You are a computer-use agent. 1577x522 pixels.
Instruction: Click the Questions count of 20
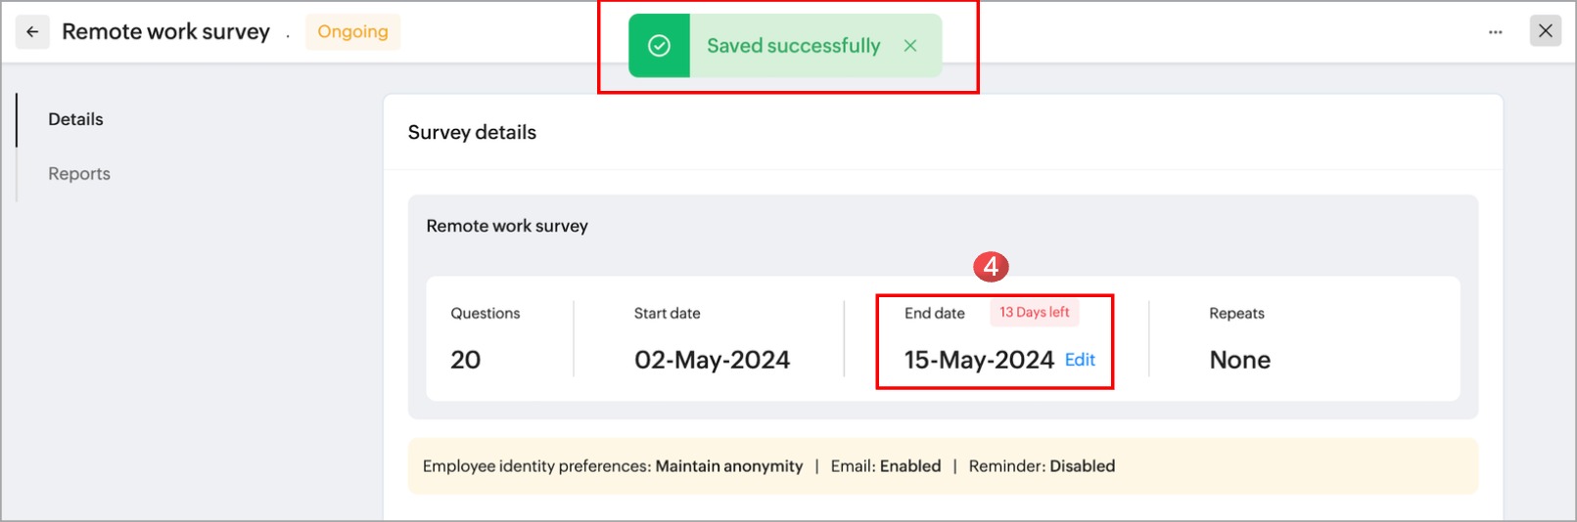pos(465,360)
